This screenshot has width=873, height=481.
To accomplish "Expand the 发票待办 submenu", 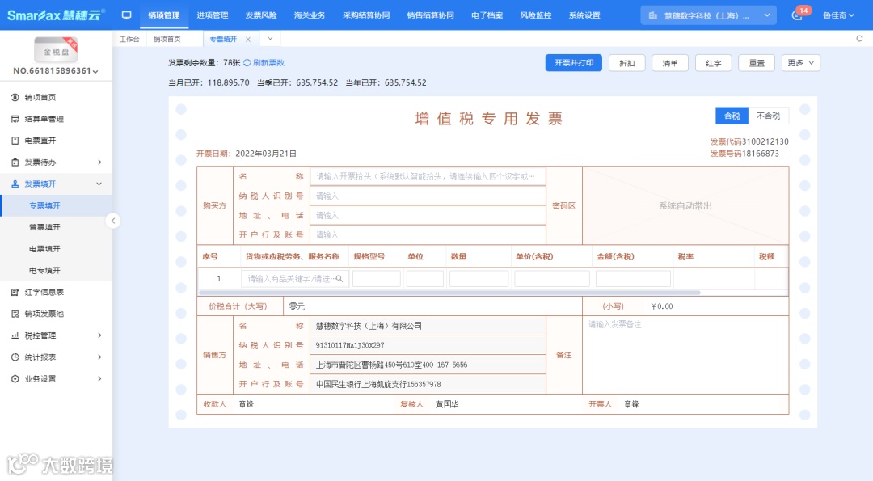I will point(99,162).
